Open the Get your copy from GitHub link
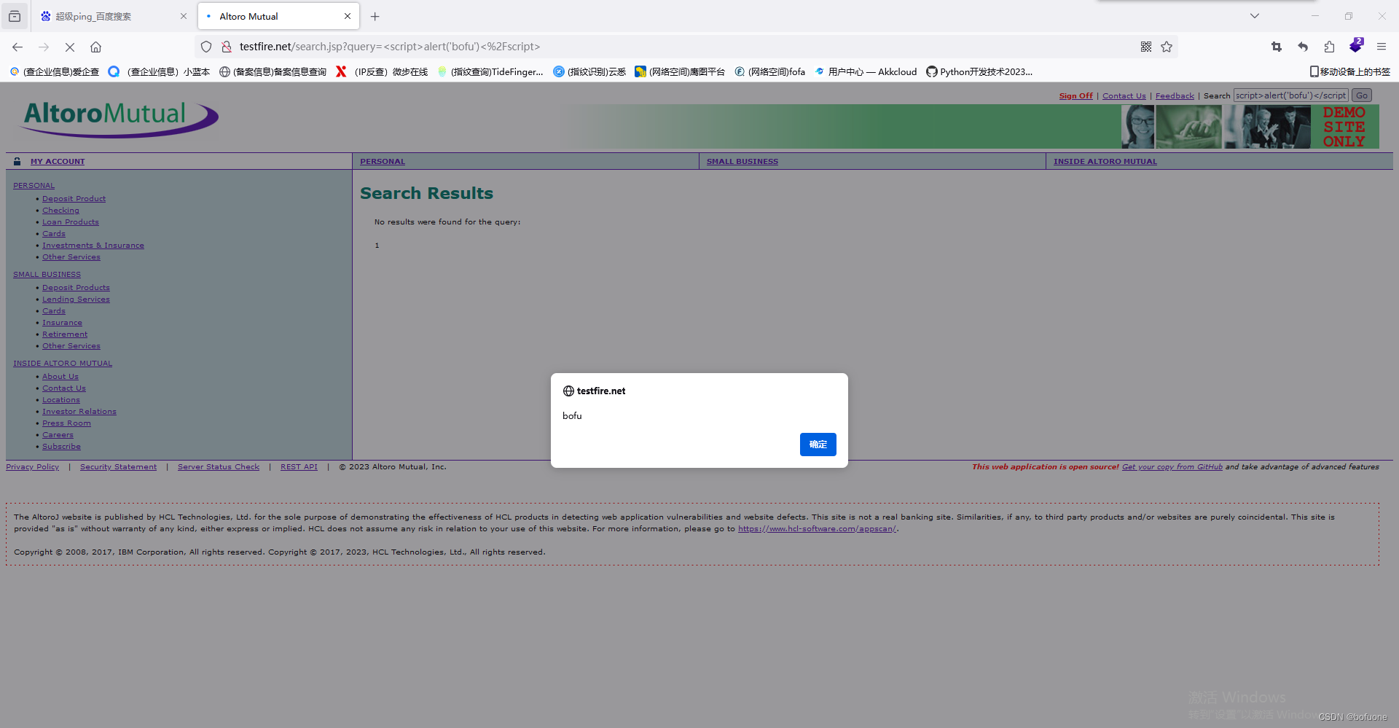Screen dimensions: 1399x728 [x=1172, y=467]
